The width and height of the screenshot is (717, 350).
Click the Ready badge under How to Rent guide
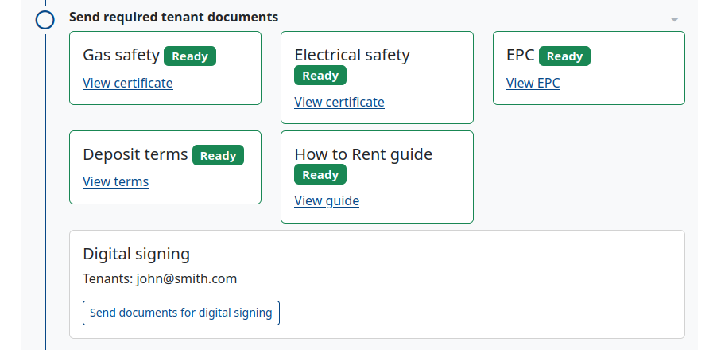click(x=320, y=175)
